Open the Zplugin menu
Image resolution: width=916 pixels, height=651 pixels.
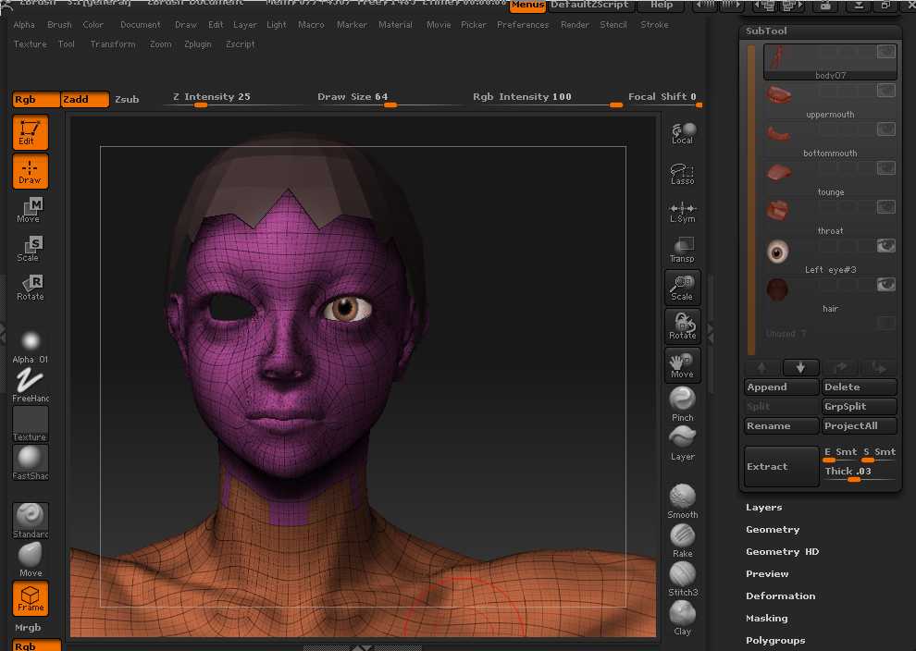198,44
